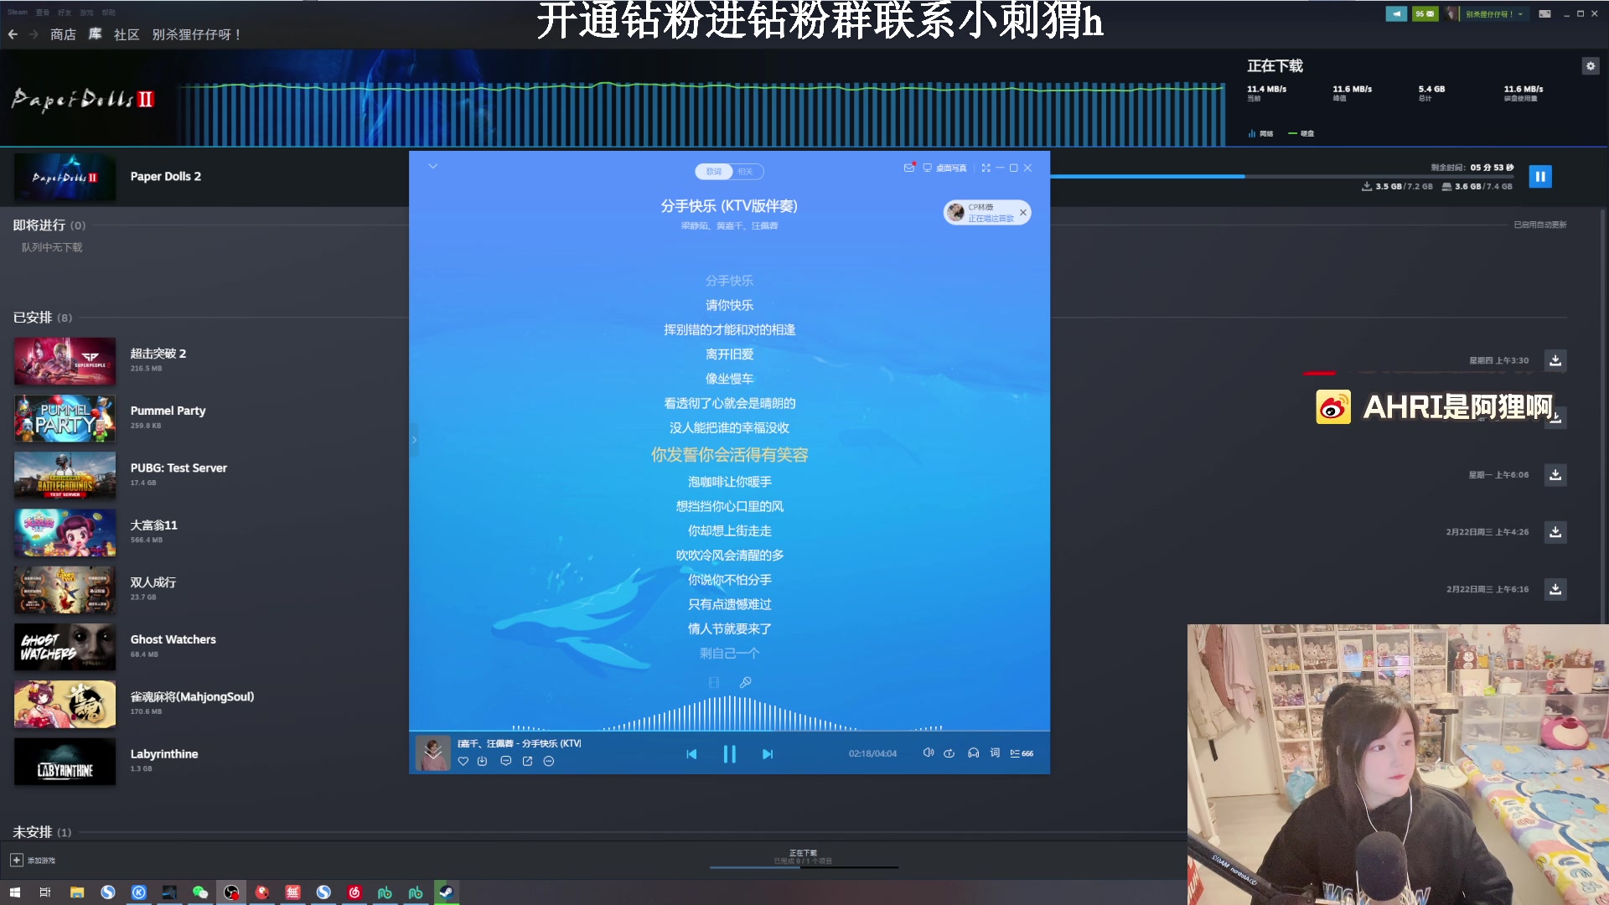Open NetEase Cloud Music taskbar icon
Image resolution: width=1609 pixels, height=905 pixels.
point(354,892)
